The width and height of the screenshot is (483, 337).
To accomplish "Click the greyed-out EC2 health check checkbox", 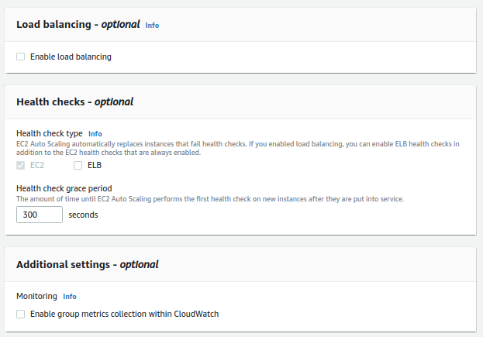I will [21, 165].
